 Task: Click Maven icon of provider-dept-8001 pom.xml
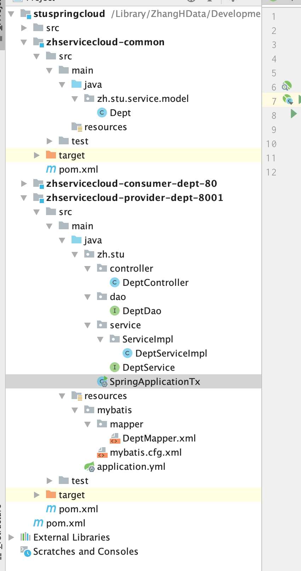click(51, 509)
